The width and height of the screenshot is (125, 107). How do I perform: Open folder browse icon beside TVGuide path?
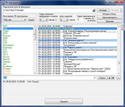[94, 10]
